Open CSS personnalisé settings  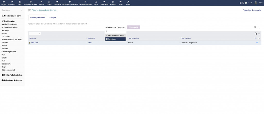pos(8,70)
